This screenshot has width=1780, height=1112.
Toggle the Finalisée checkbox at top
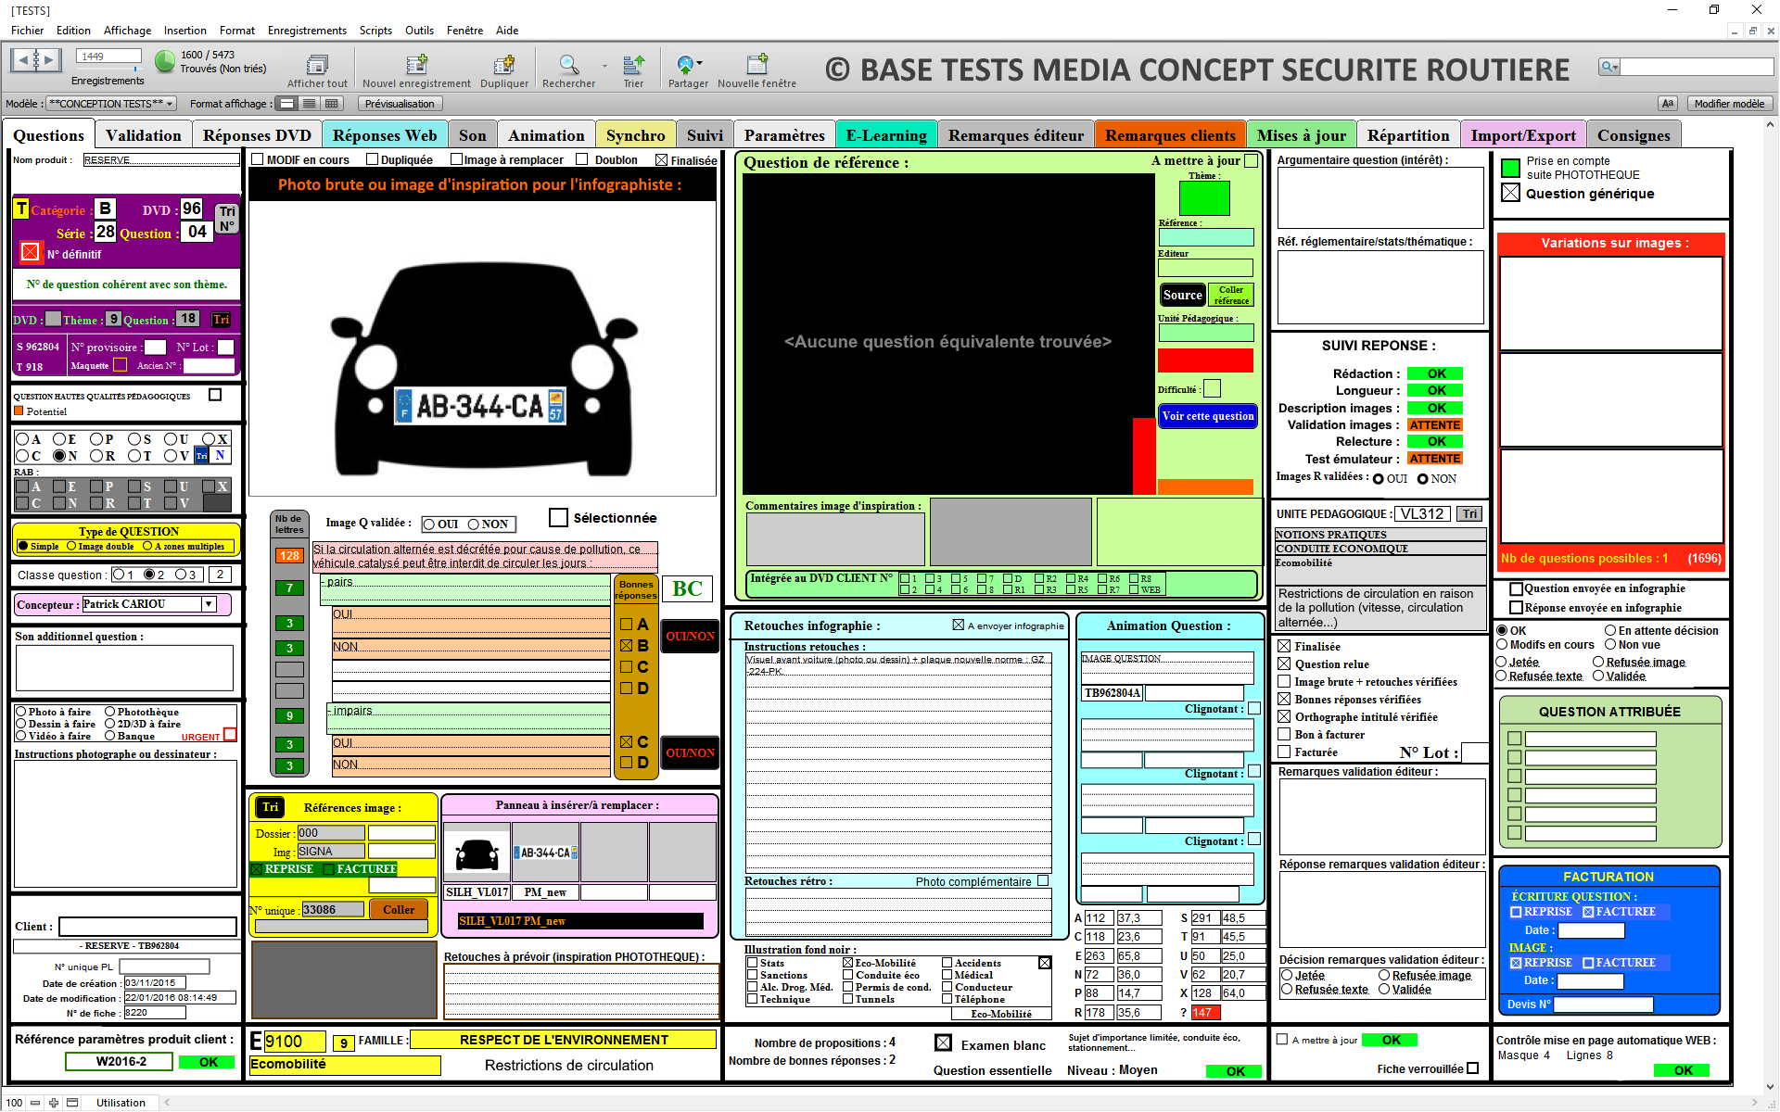tap(662, 159)
